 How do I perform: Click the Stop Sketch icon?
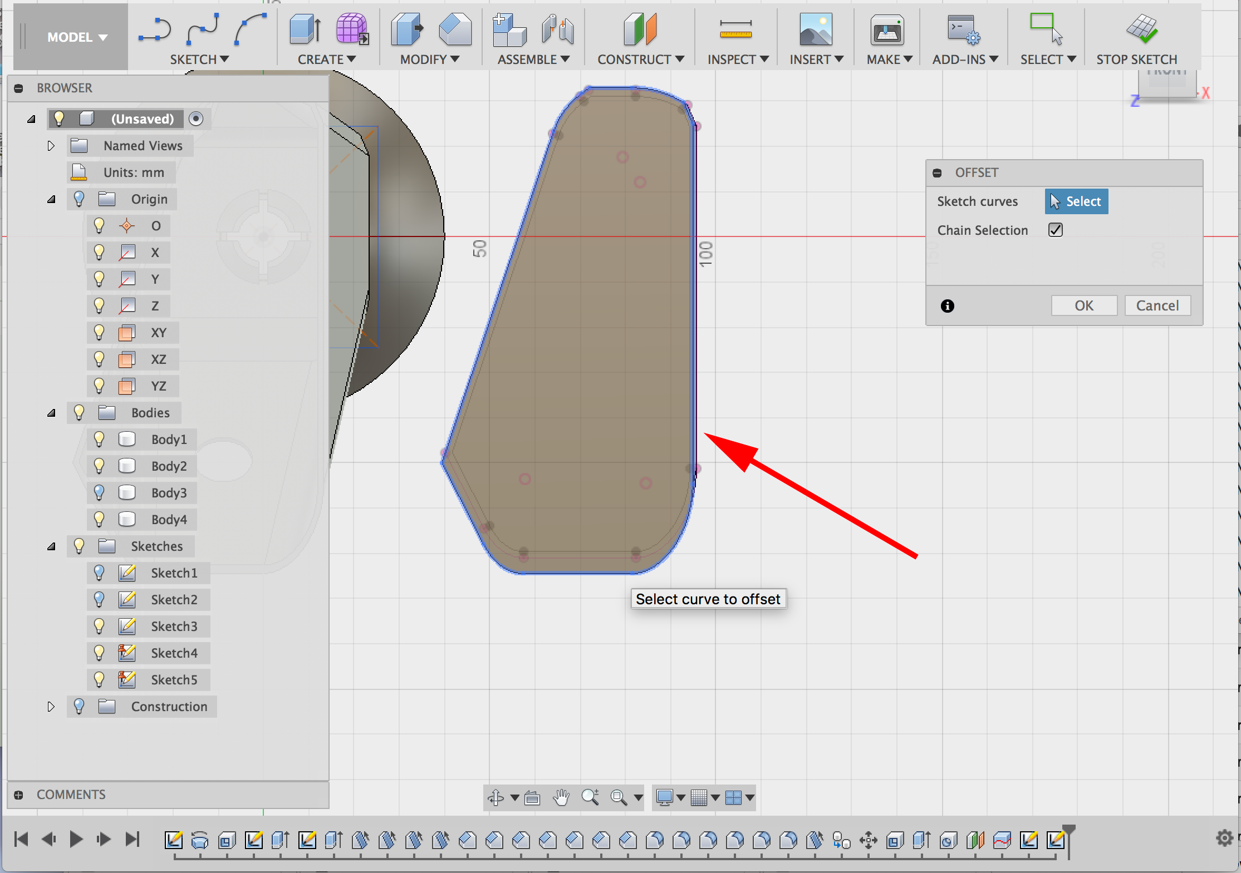tap(1142, 29)
